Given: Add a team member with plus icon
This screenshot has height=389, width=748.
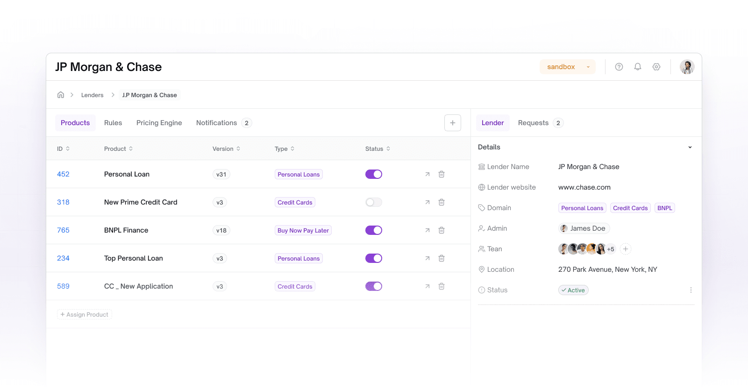Looking at the screenshot, I should click(626, 249).
